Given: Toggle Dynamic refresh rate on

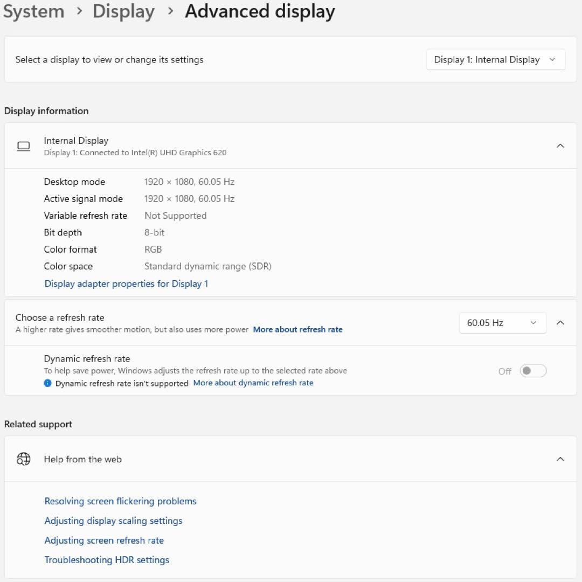Looking at the screenshot, I should pyautogui.click(x=532, y=371).
